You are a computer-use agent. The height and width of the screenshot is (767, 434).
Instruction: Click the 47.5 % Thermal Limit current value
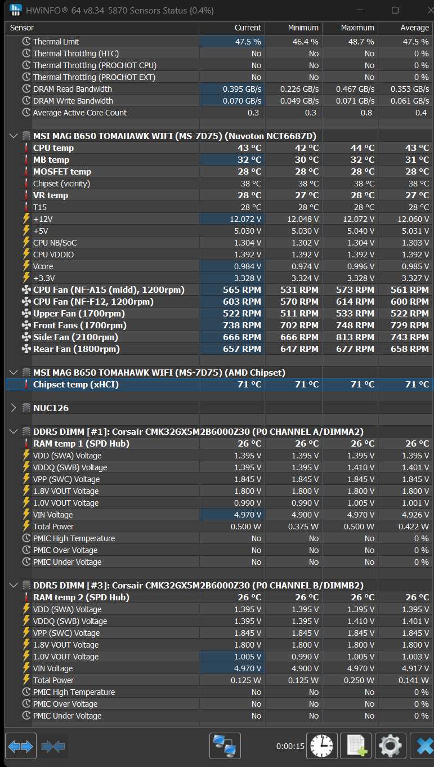coord(232,42)
